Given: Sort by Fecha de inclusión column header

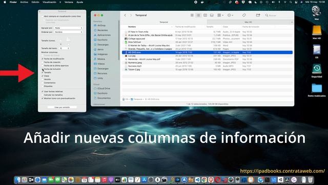Looking at the screenshot, I should tap(251, 27).
